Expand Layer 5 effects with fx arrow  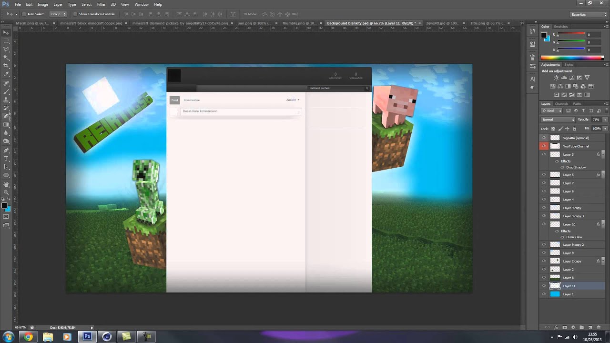(603, 175)
